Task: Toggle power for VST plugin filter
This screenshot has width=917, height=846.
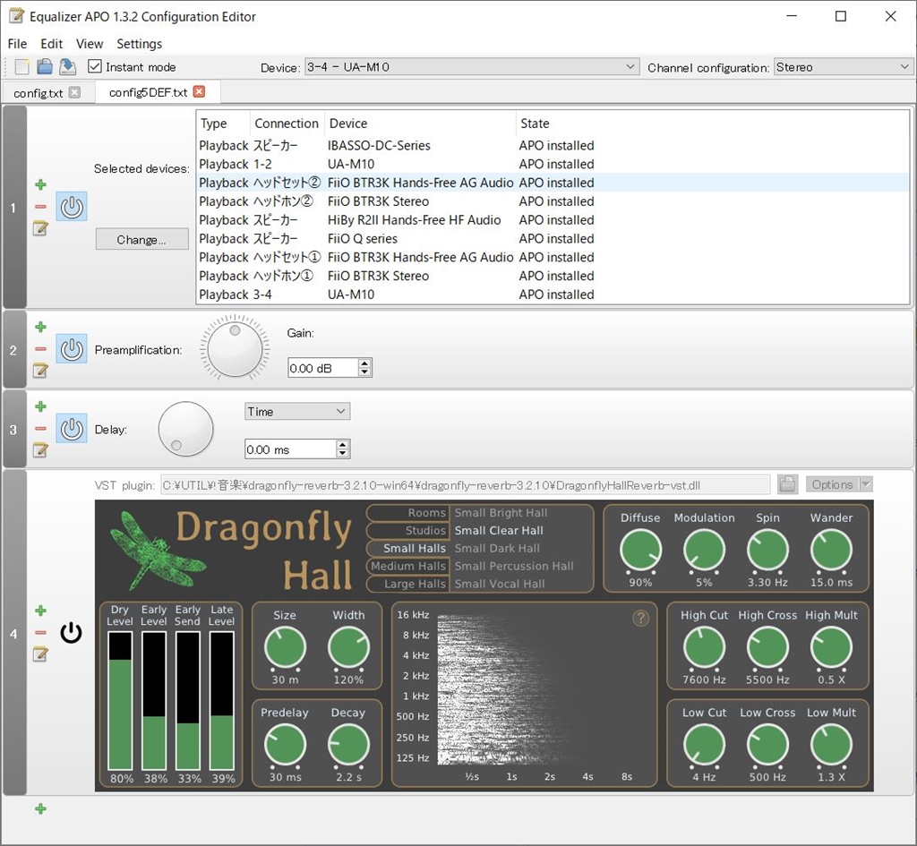Action: (x=72, y=633)
